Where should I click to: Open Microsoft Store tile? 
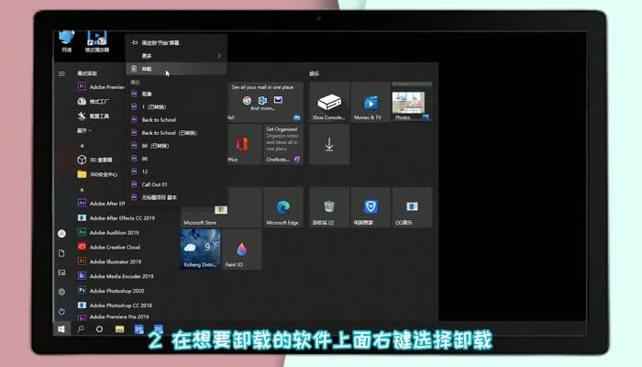221,207
